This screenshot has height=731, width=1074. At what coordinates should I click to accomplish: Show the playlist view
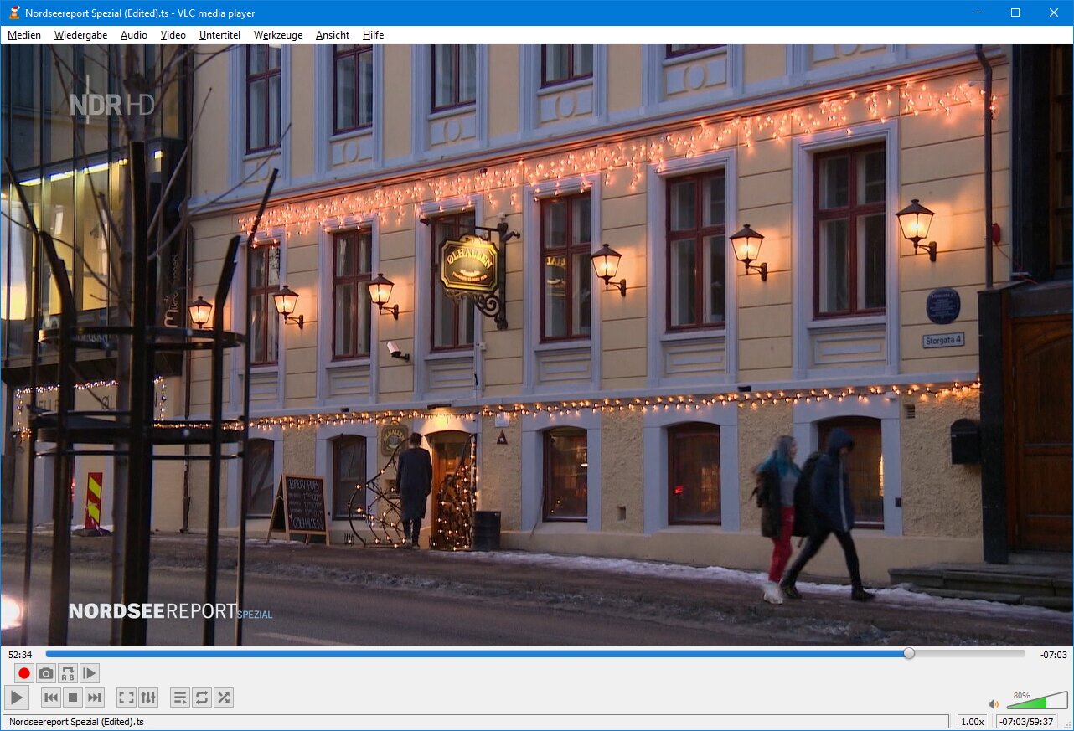click(x=179, y=698)
